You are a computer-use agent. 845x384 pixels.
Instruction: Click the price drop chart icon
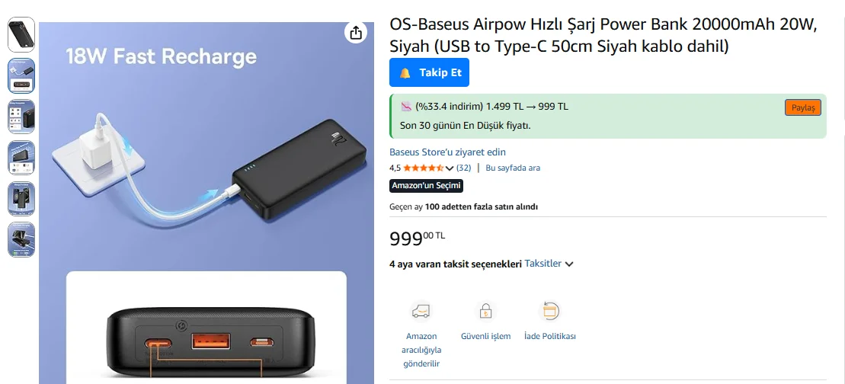(406, 107)
